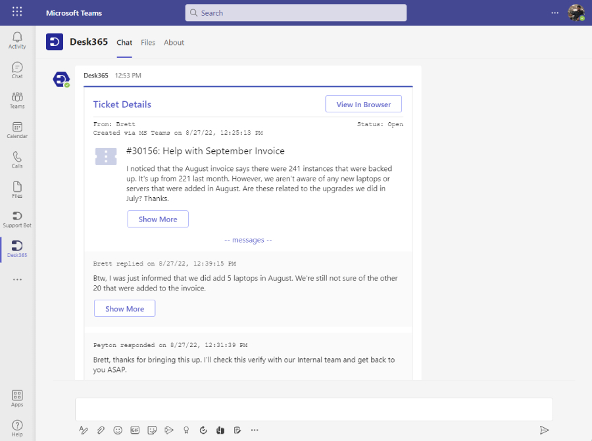Click the Desk365 app logo in header
This screenshot has height=441, width=592.
pyautogui.click(x=55, y=42)
